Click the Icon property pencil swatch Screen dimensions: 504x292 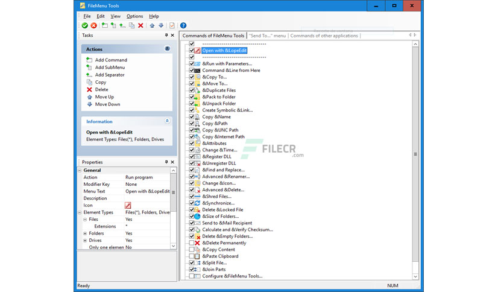(x=128, y=205)
